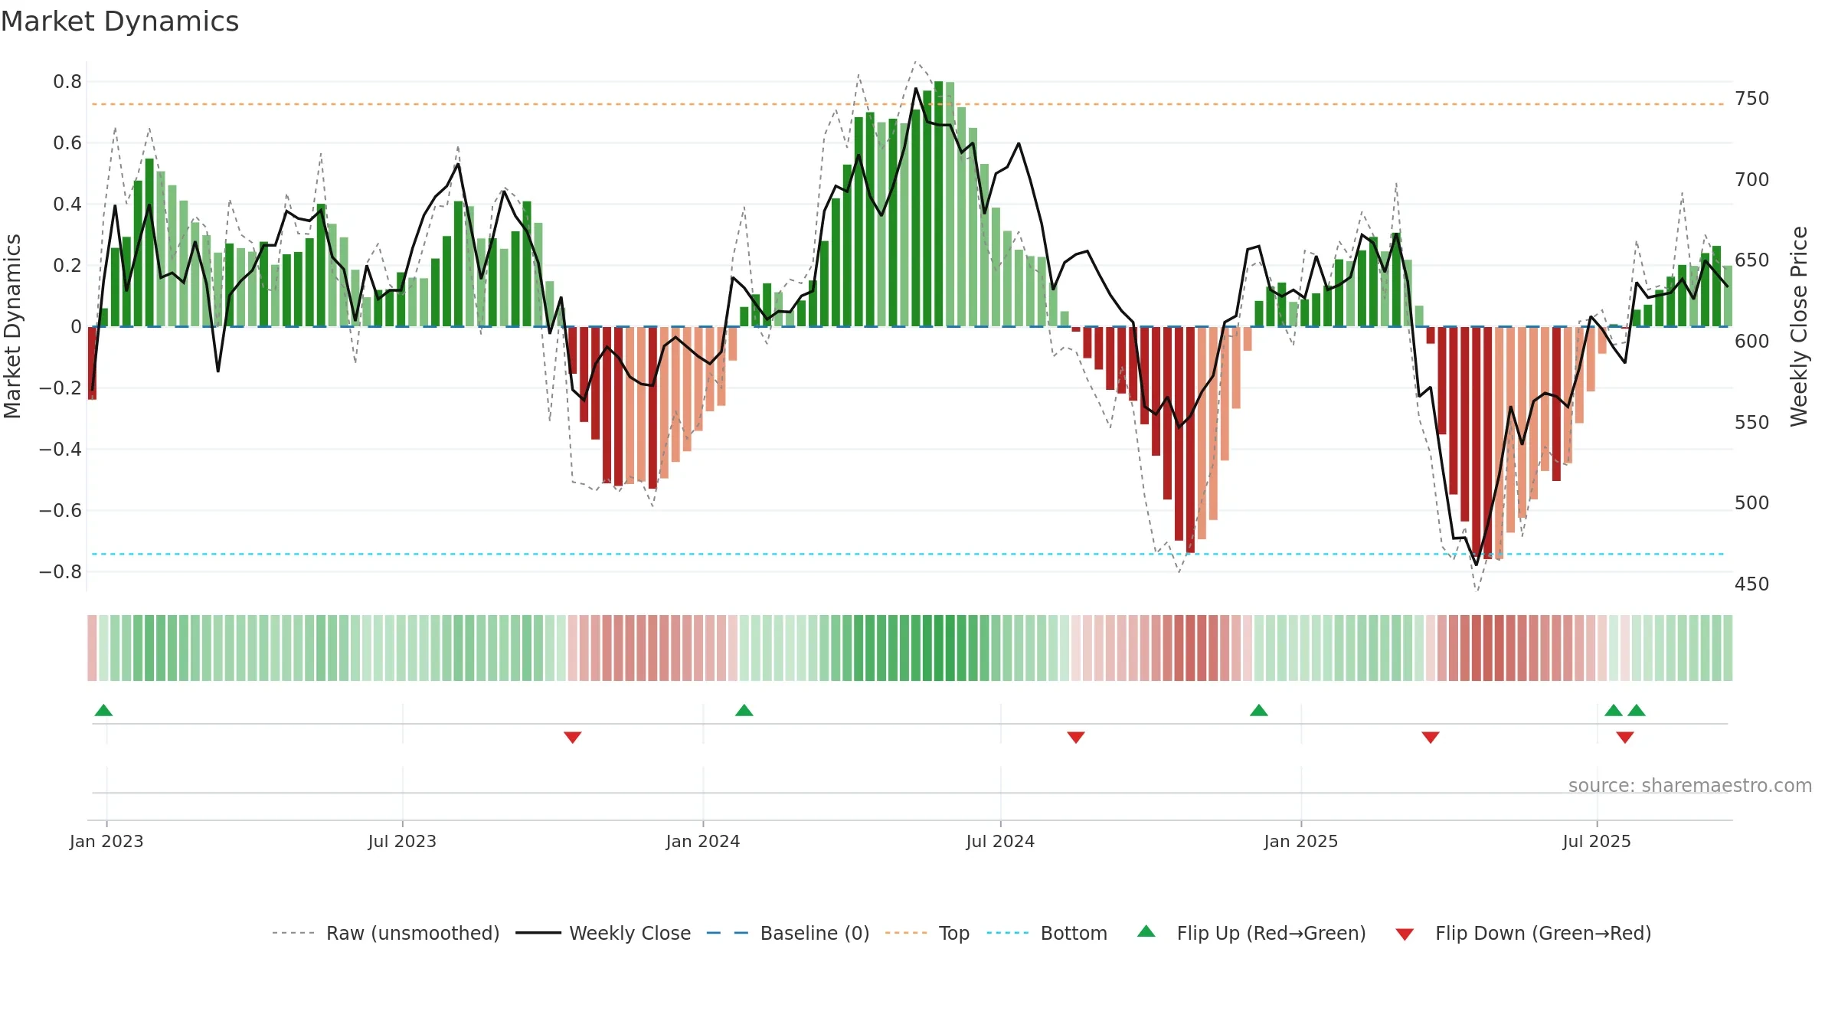Click the Jul 2024 x-axis label
The height and width of the screenshot is (1034, 1838).
pos(1000,841)
